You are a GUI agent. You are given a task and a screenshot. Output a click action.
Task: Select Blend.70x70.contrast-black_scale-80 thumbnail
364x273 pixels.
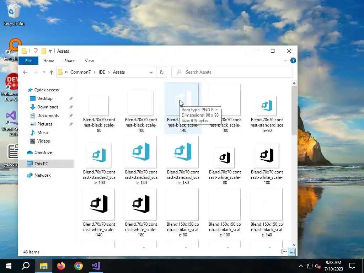pos(99,106)
